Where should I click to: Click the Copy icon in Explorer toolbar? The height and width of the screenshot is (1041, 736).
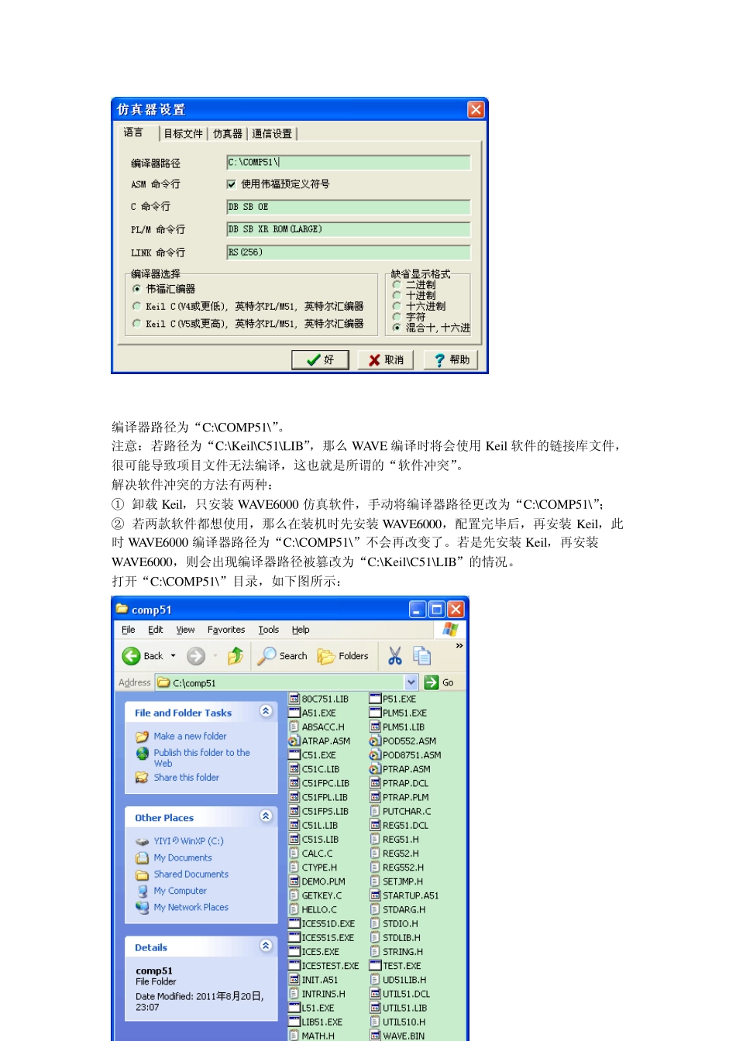[422, 656]
